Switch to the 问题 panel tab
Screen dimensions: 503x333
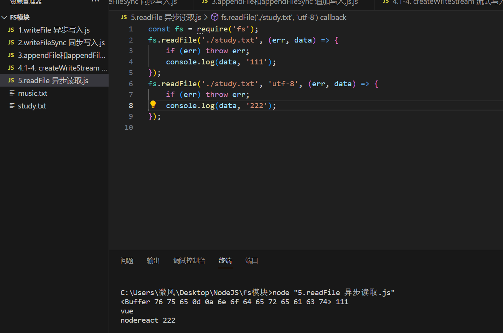(127, 261)
